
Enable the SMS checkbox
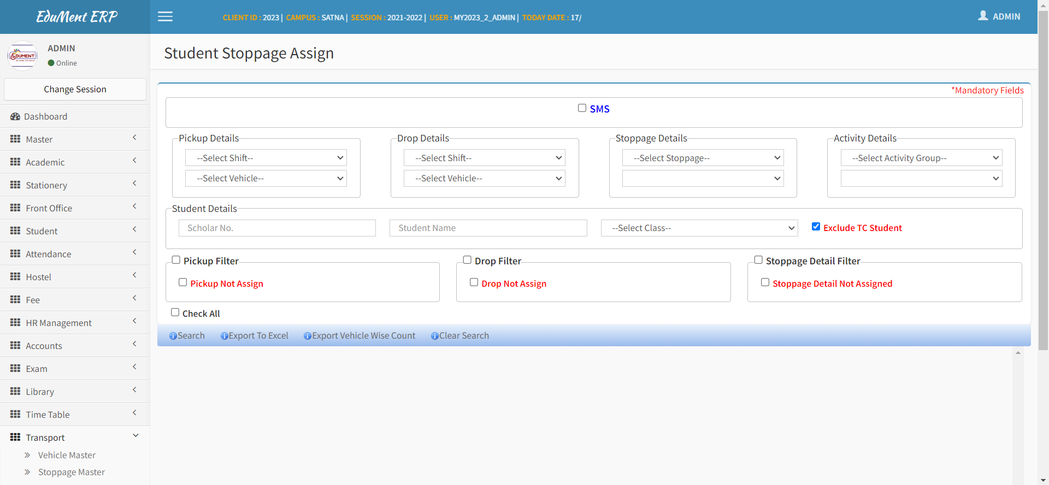click(x=582, y=108)
